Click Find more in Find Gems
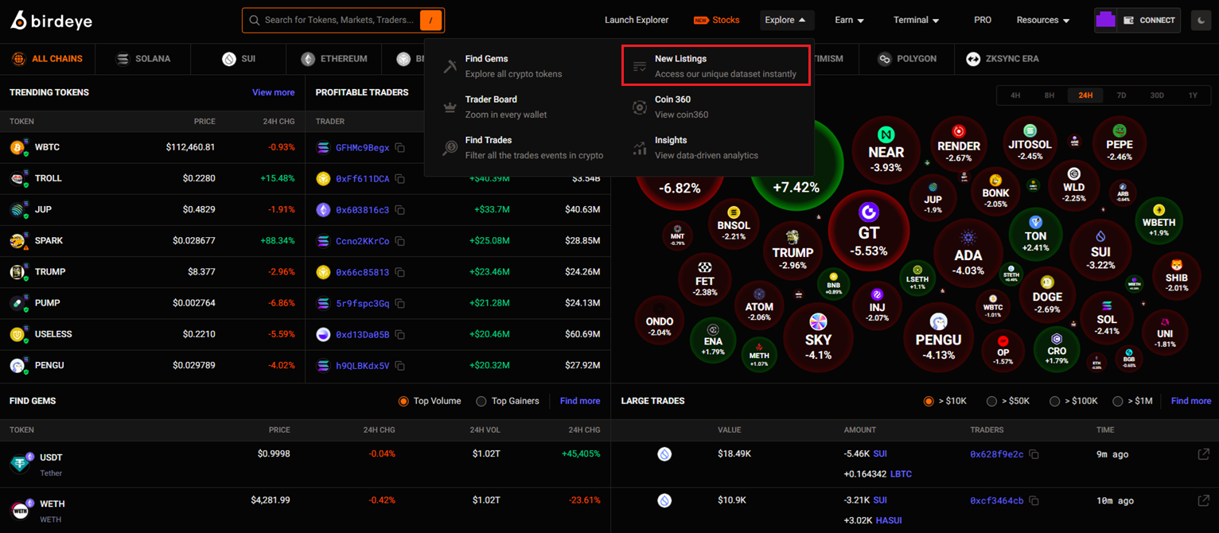1219x533 pixels. pos(580,401)
